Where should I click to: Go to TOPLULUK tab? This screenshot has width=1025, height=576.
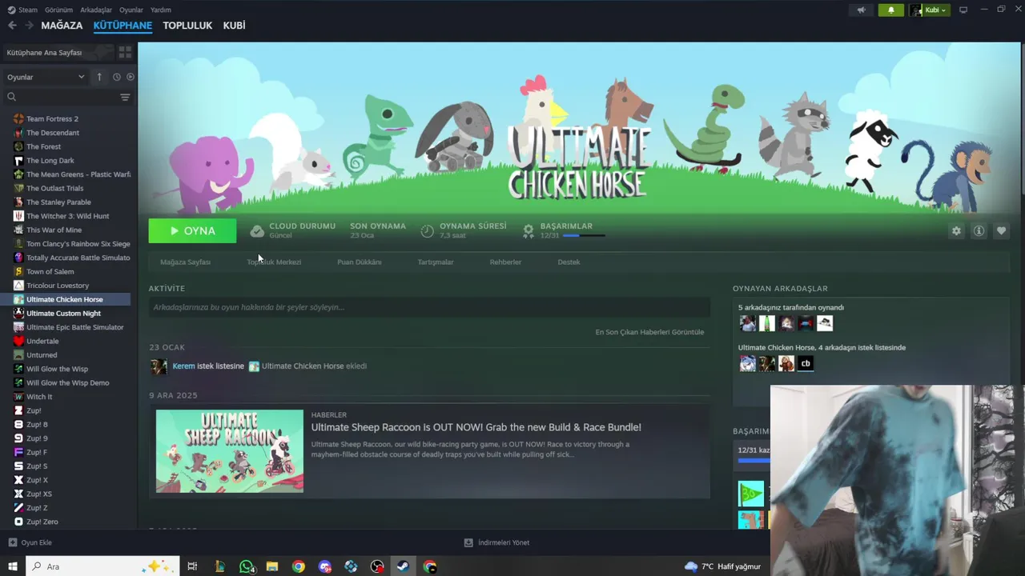pos(187,26)
